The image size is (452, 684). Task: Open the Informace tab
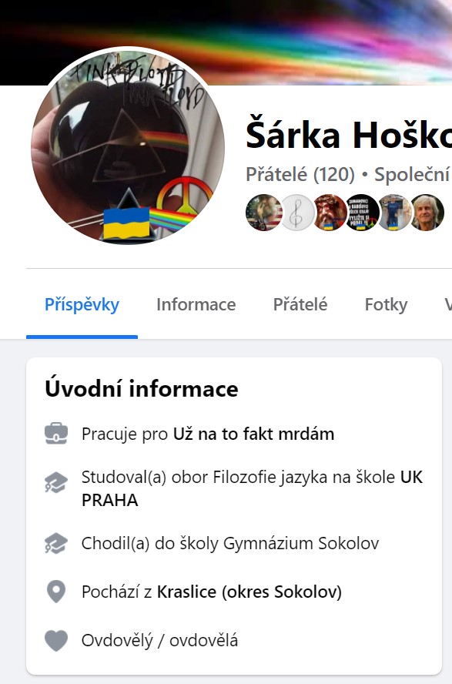coord(196,304)
